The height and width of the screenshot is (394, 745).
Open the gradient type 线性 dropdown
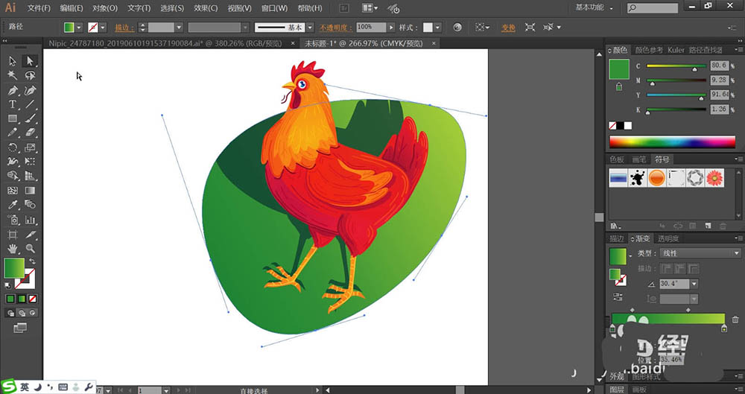coord(700,253)
